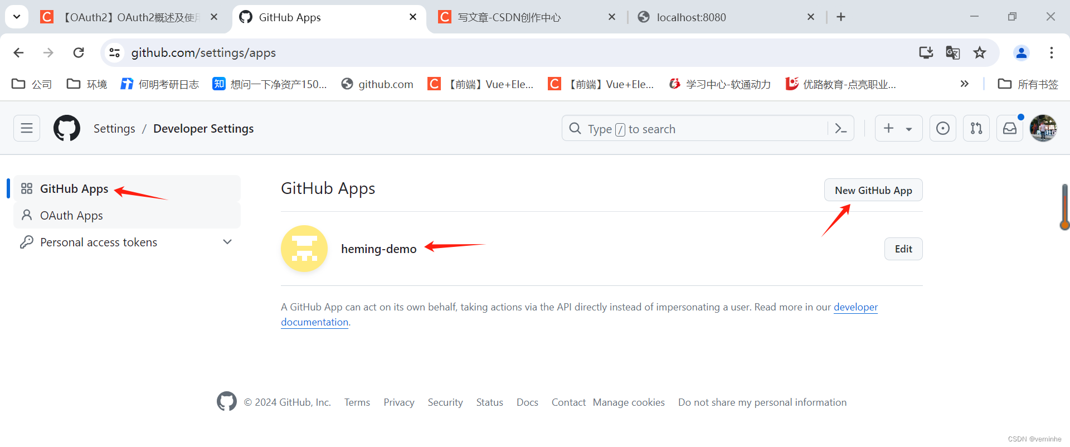Image resolution: width=1070 pixels, height=447 pixels.
Task: Click the plus icon to create new
Action: 889,128
